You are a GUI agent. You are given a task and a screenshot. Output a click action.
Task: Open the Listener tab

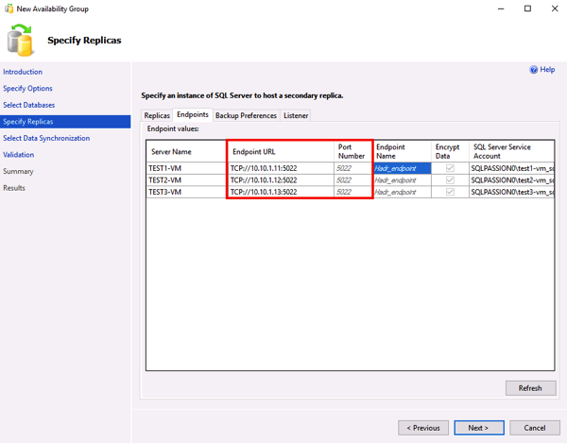(296, 115)
